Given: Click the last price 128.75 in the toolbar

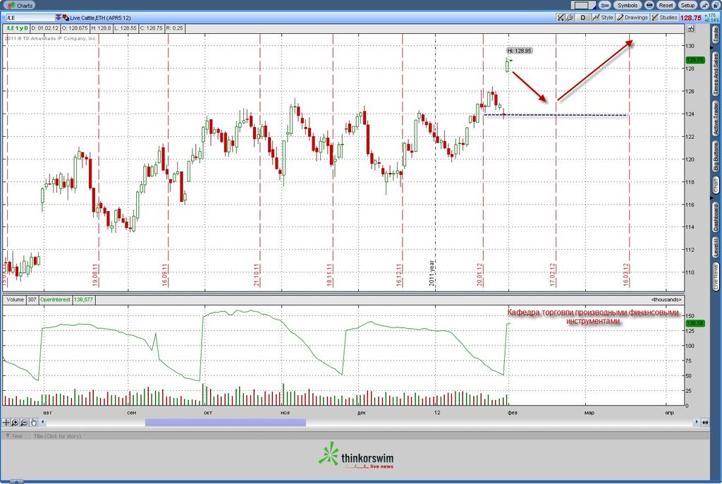Looking at the screenshot, I should point(691,18).
